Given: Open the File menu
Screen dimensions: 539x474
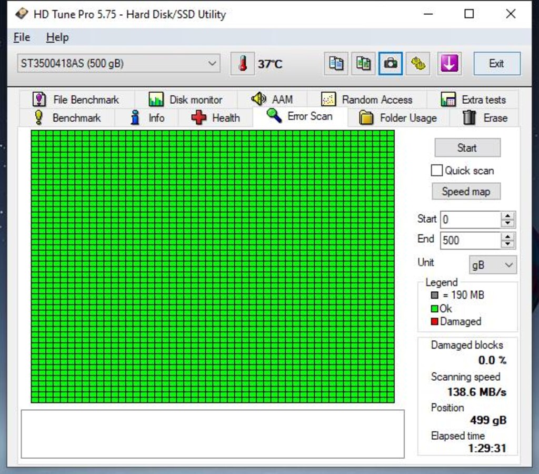Looking at the screenshot, I should [22, 37].
